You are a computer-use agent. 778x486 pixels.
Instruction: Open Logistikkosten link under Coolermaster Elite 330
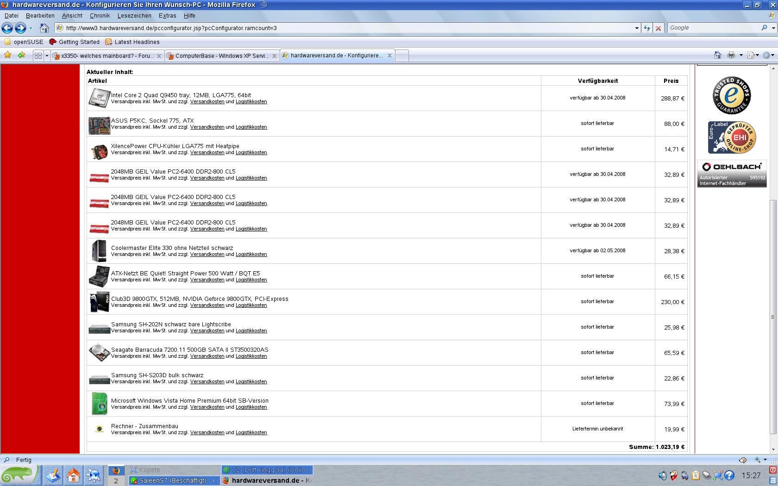click(251, 254)
